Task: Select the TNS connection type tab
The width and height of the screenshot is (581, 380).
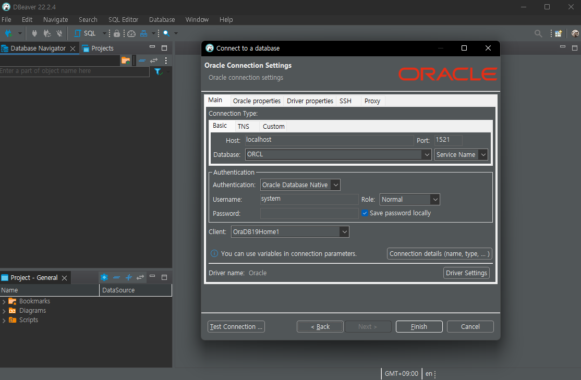Action: tap(244, 127)
